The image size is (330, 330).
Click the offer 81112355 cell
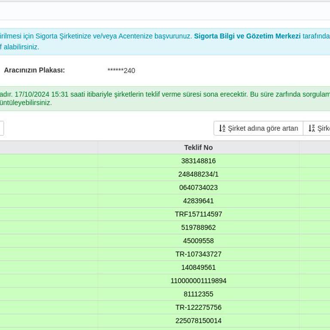[x=199, y=294]
